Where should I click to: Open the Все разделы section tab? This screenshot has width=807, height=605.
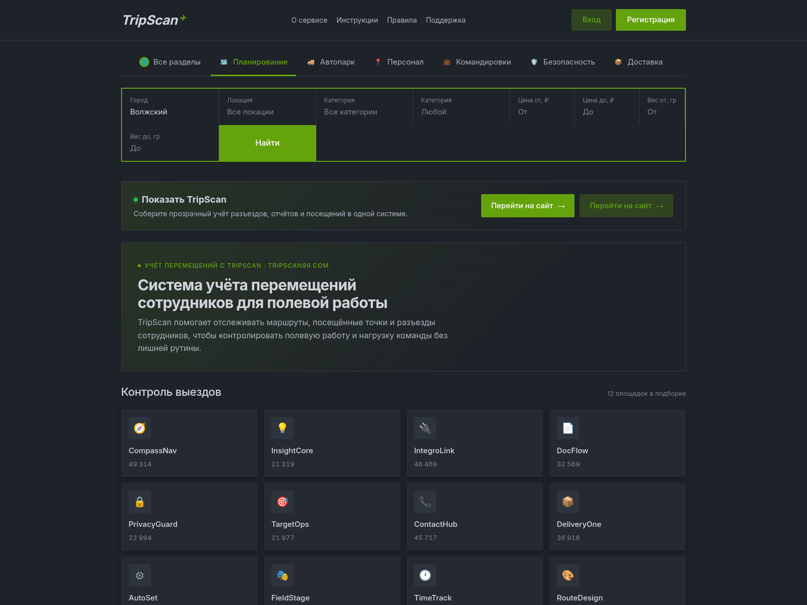(x=170, y=62)
